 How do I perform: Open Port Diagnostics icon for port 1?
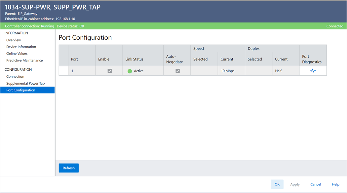[313, 71]
